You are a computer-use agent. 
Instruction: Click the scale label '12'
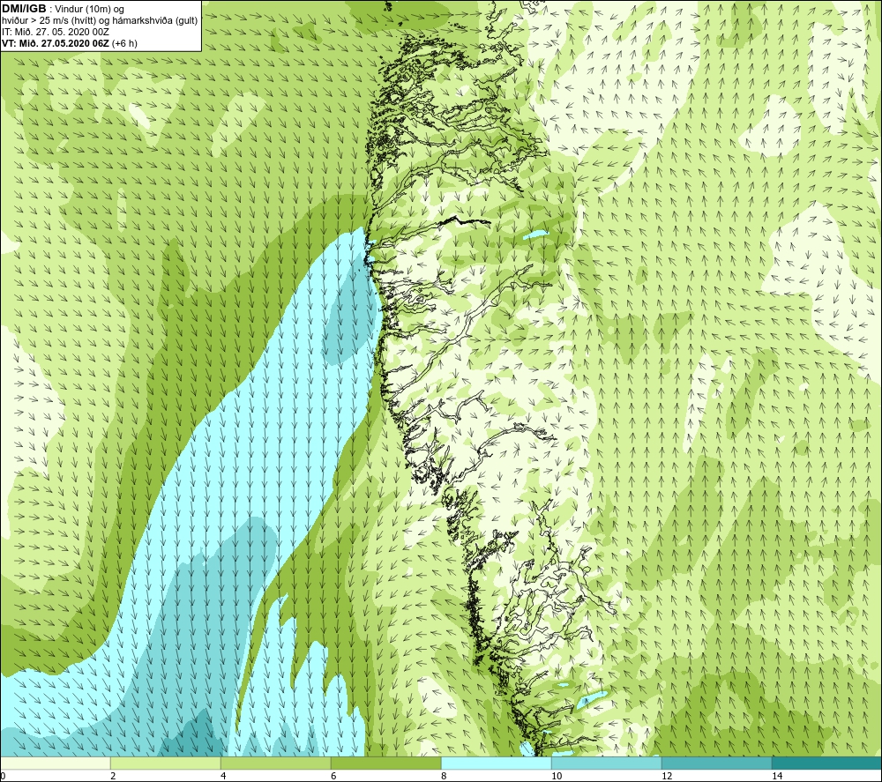point(667,776)
